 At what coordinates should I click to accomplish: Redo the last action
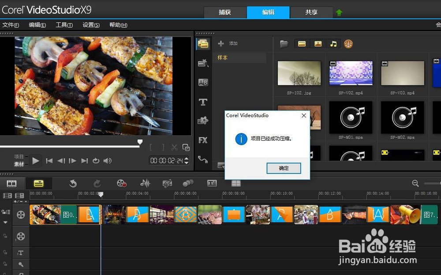click(97, 184)
